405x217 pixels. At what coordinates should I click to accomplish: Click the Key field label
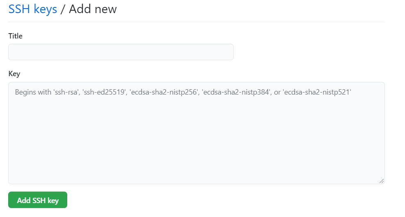(x=14, y=74)
